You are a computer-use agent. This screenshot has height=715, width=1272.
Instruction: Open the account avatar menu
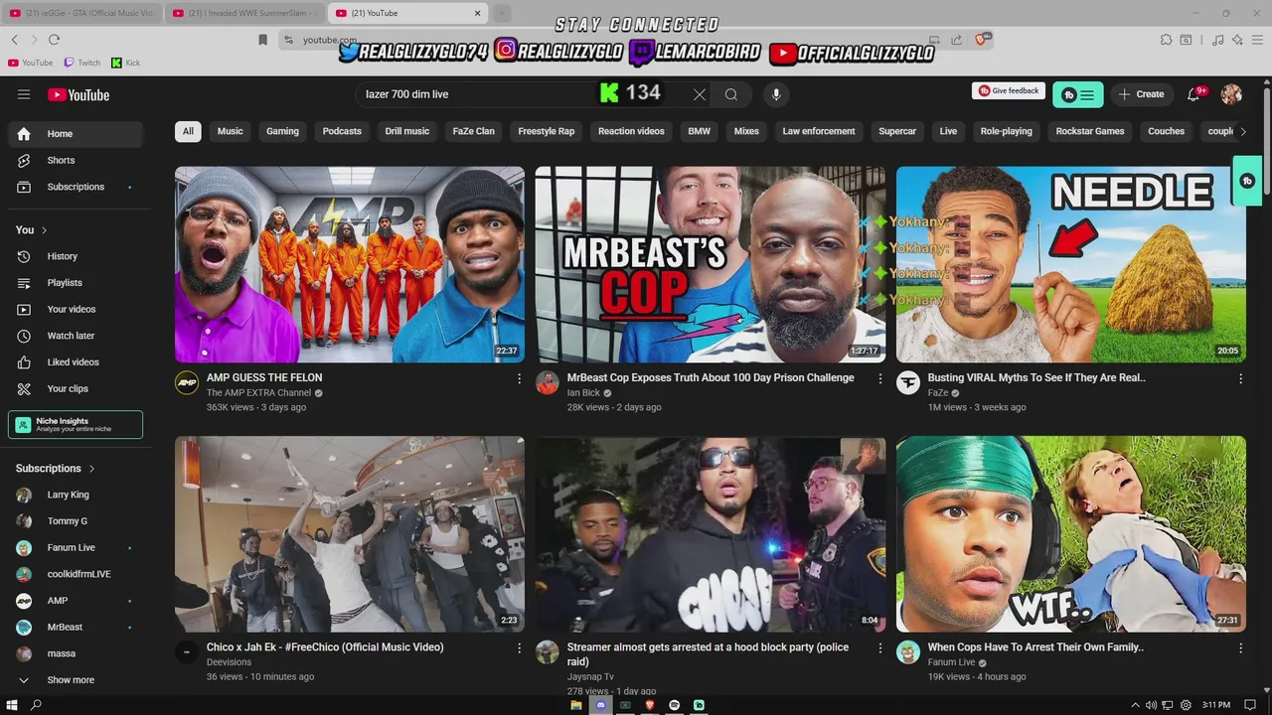tap(1232, 94)
